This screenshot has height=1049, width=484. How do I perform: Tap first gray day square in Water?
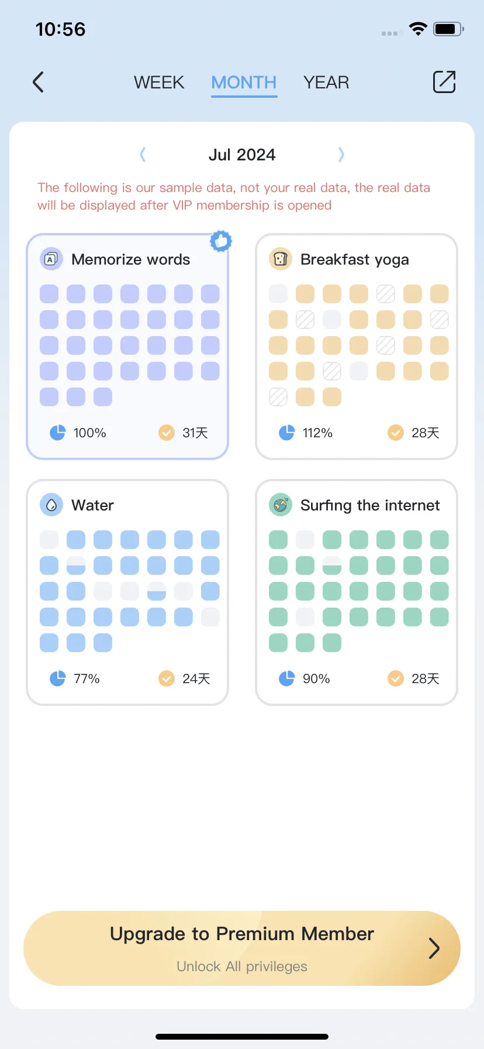pyautogui.click(x=49, y=540)
